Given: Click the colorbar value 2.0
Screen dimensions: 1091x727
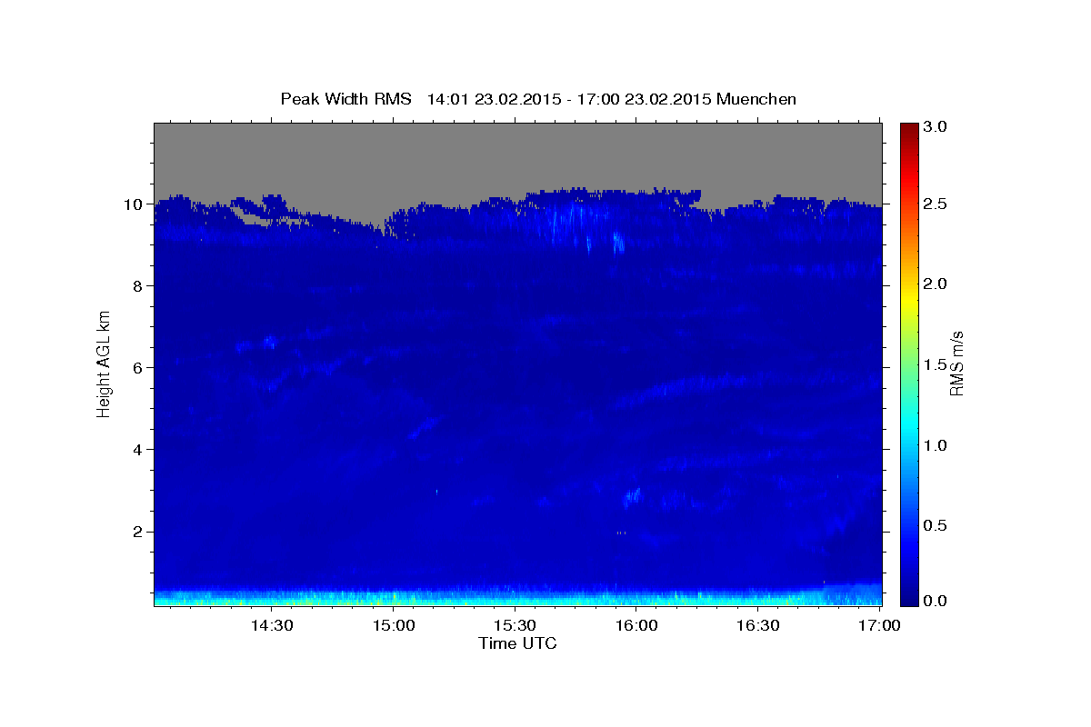Looking at the screenshot, I should coord(936,284).
